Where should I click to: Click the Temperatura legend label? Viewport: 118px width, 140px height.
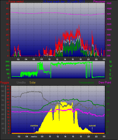point(86,82)
